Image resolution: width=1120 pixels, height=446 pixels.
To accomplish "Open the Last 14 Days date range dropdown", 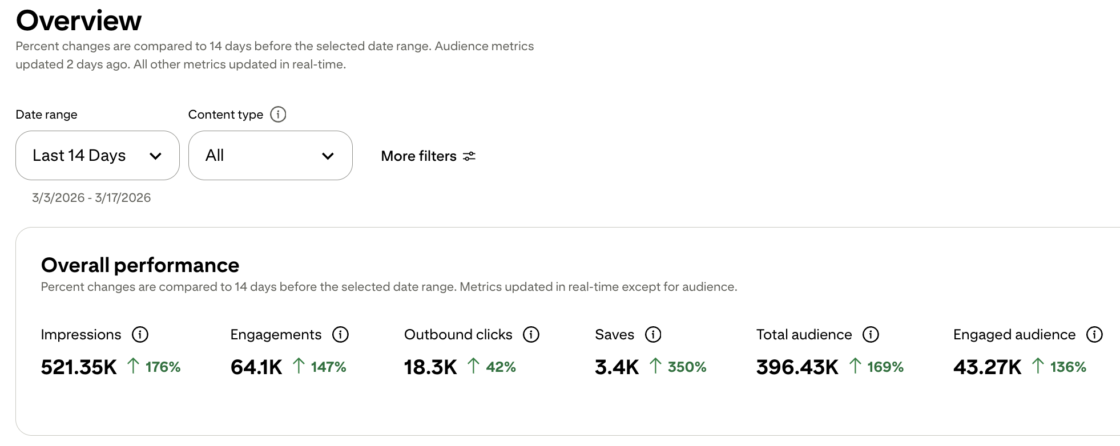I will (x=97, y=155).
